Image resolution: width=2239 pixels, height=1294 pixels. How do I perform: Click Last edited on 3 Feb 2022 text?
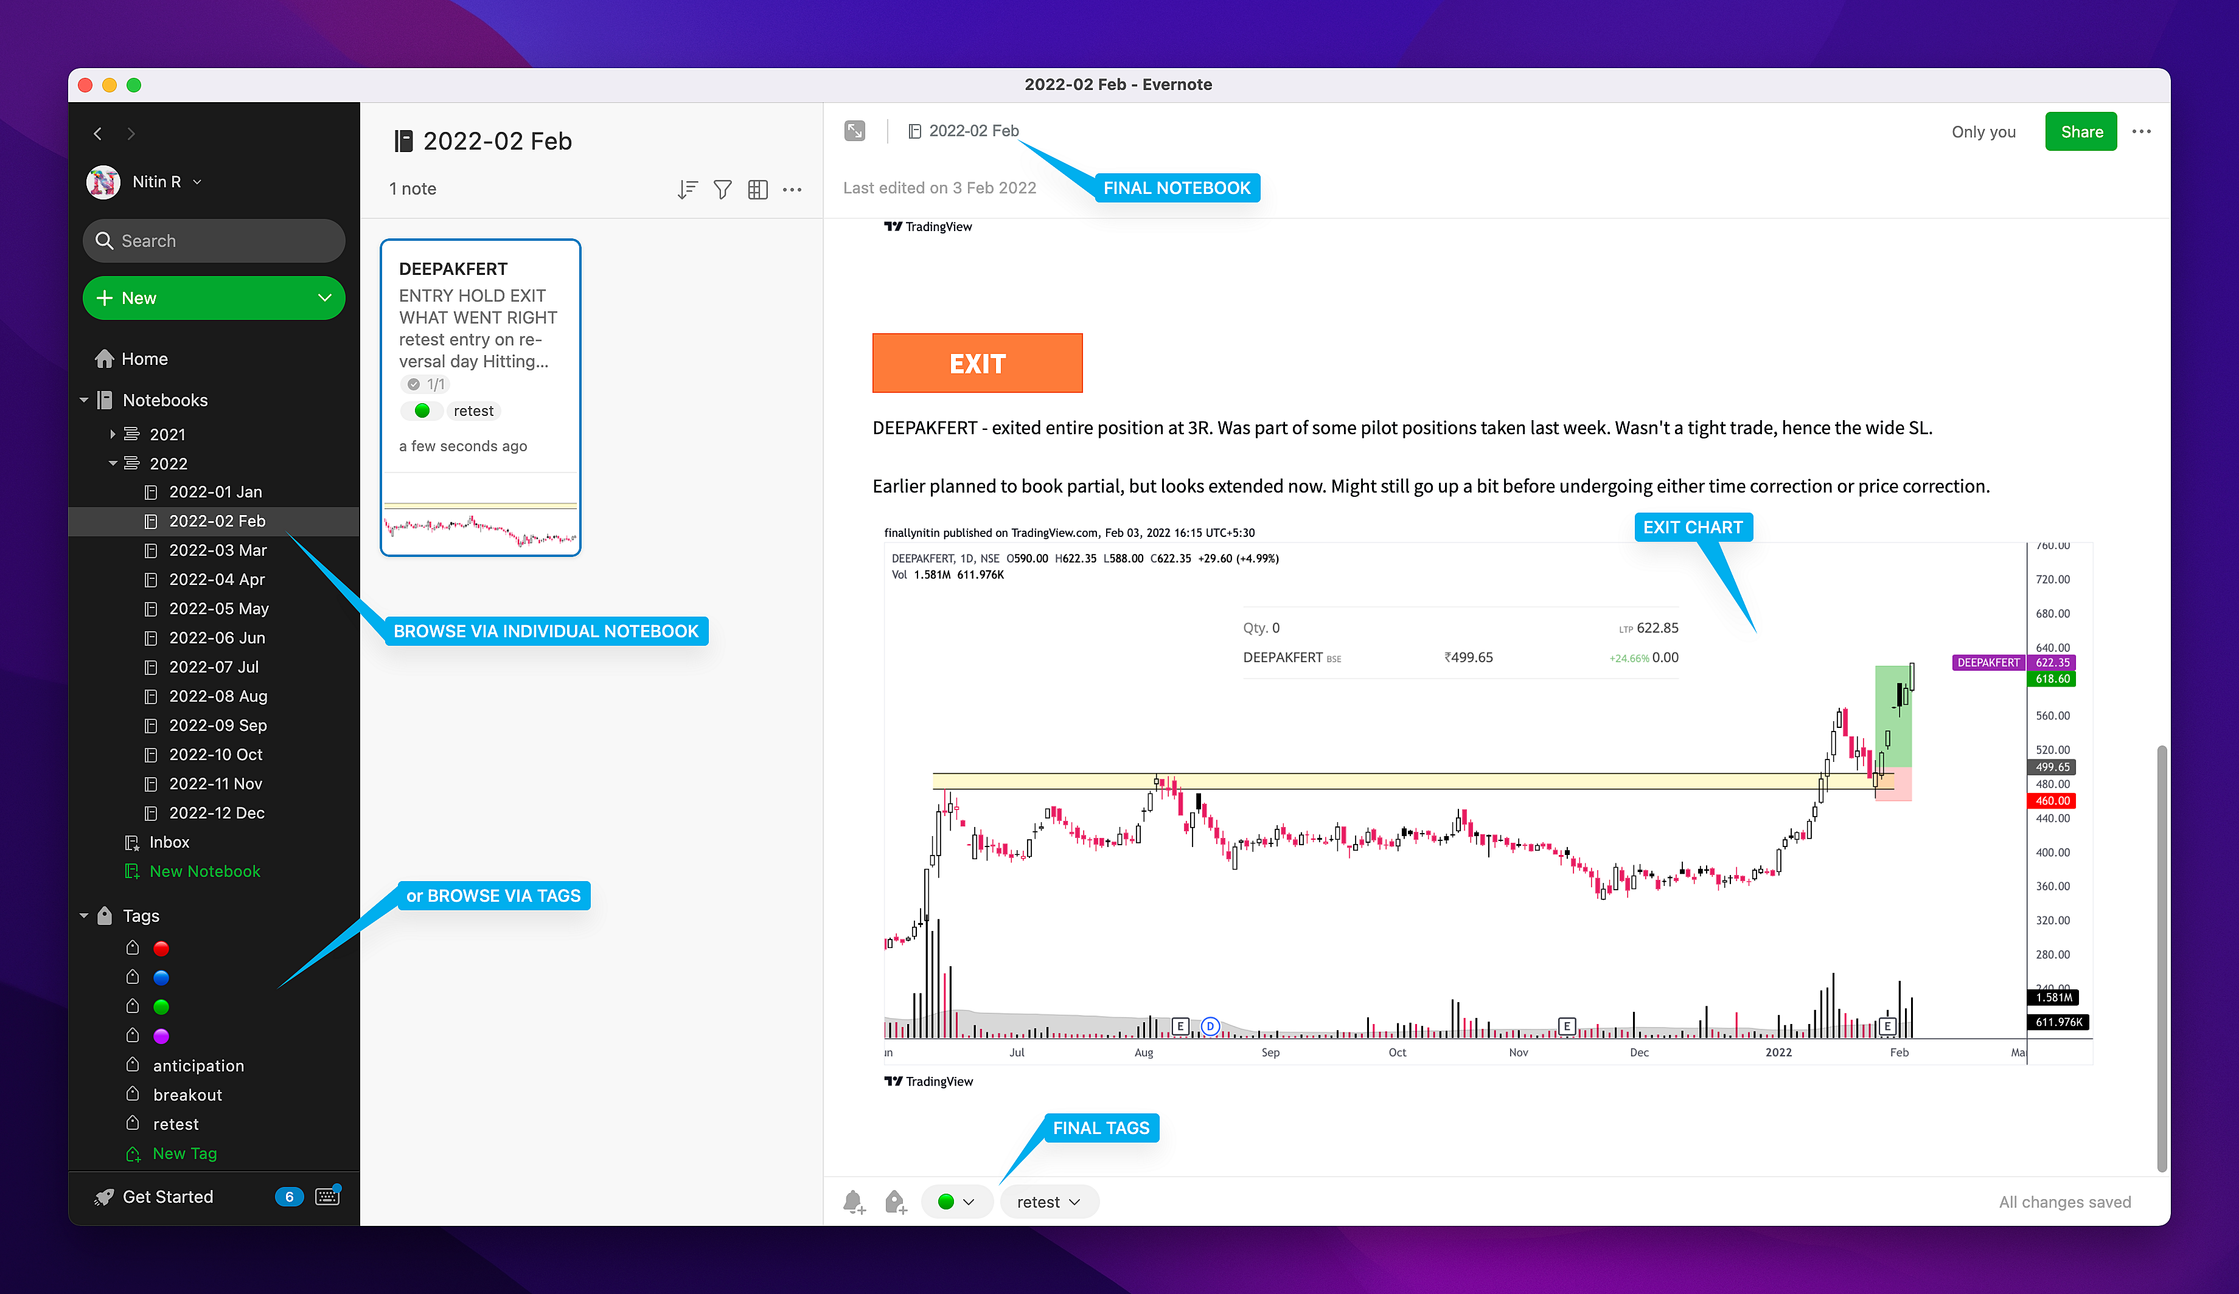click(x=939, y=187)
